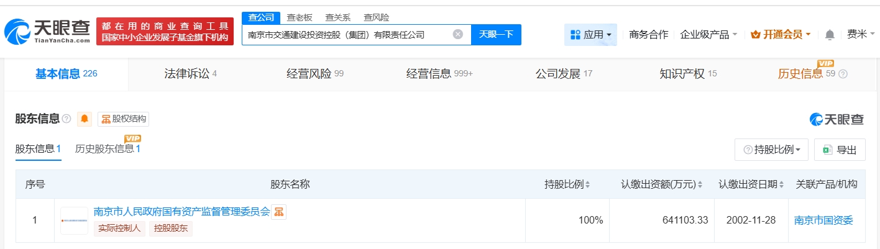Open the 持股比例 filter dropdown

[x=771, y=150]
